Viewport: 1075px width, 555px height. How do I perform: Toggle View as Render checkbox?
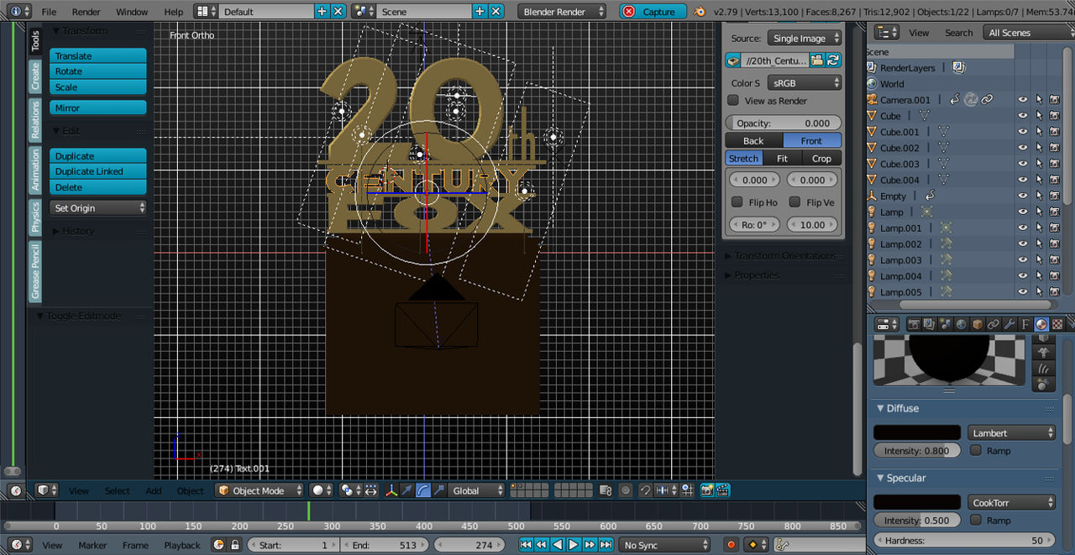[733, 101]
